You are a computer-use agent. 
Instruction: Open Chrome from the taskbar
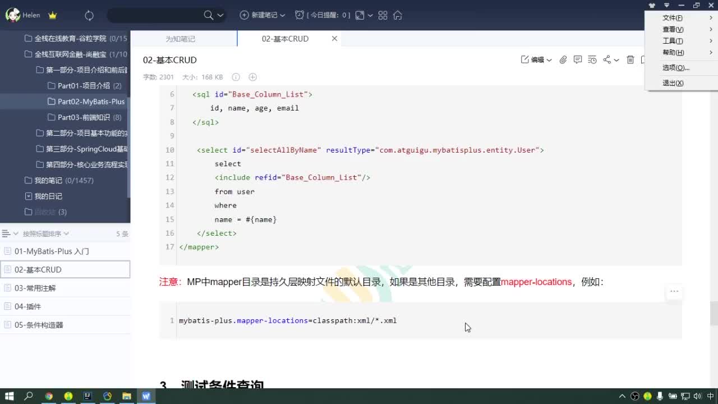(49, 396)
